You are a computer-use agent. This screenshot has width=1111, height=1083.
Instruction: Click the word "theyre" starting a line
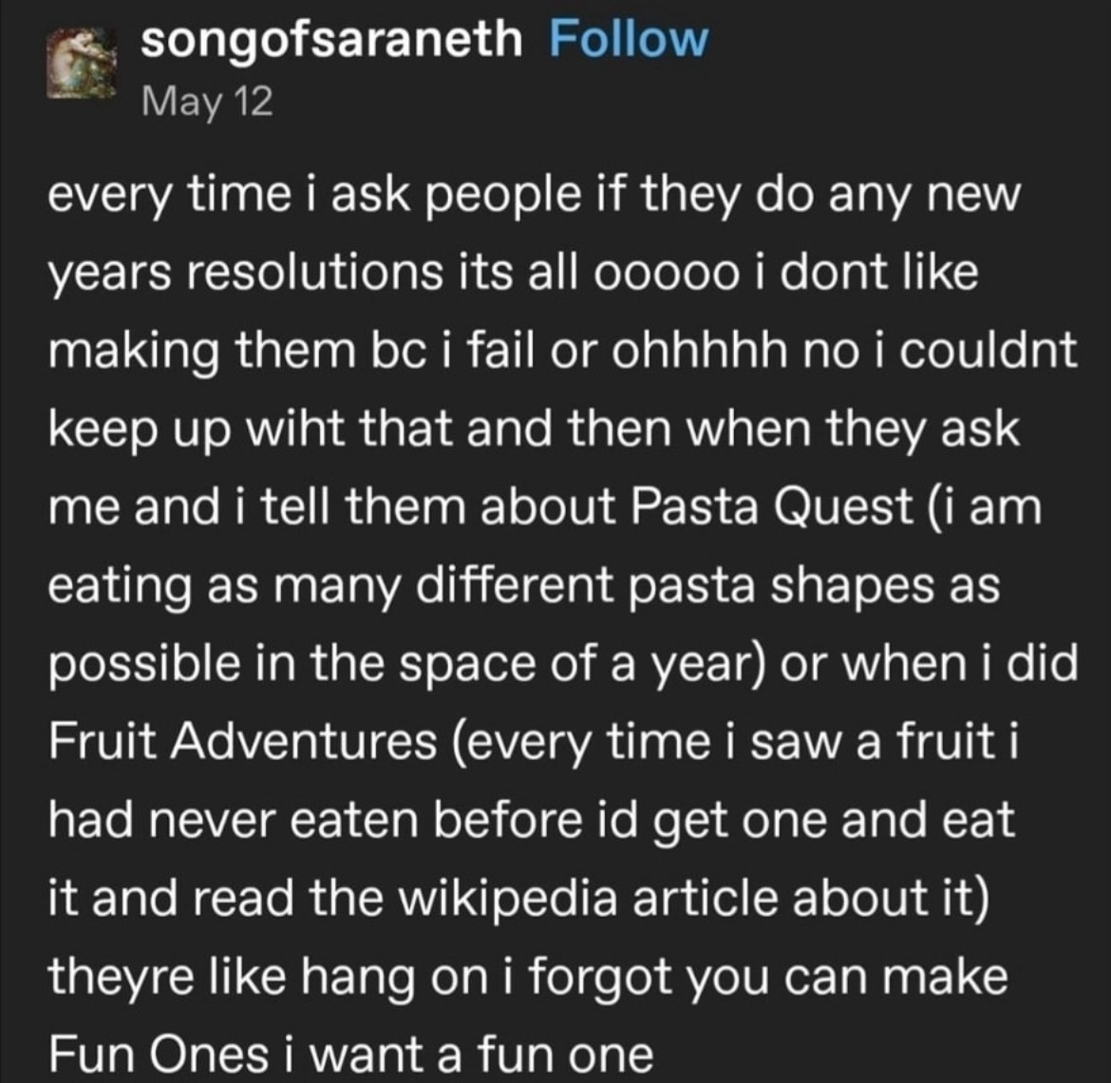pyautogui.click(x=122, y=978)
